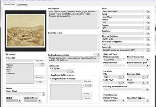Click Suppr. in Supplemental Categories

pyautogui.click(x=87, y=98)
